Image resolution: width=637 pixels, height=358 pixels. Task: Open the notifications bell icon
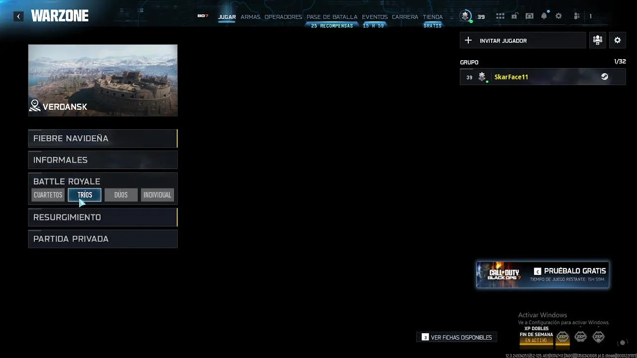(x=544, y=16)
